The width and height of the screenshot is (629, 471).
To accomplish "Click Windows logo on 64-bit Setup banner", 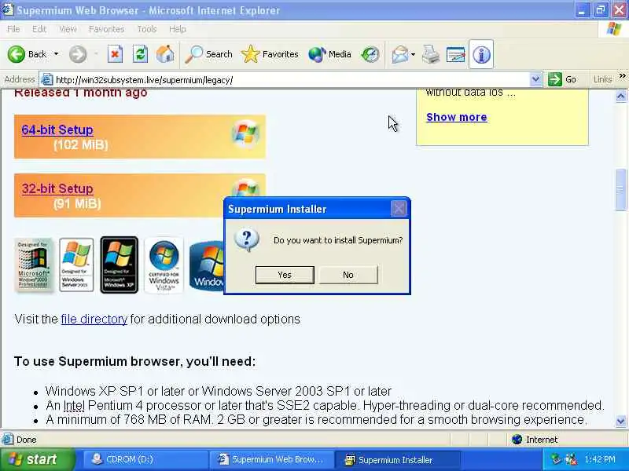I will [x=245, y=133].
